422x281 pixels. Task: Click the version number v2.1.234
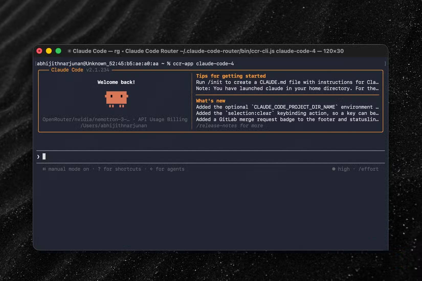tap(97, 70)
